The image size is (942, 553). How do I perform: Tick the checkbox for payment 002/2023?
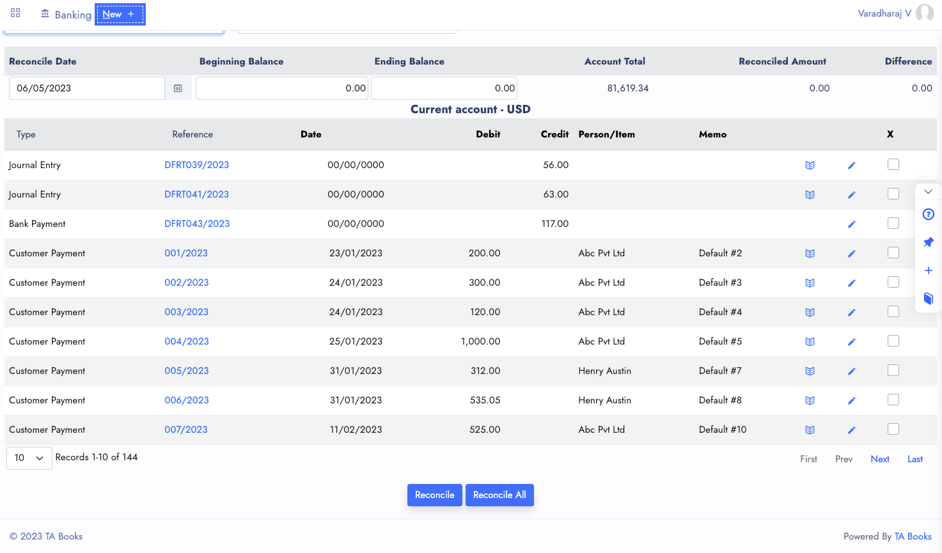893,282
